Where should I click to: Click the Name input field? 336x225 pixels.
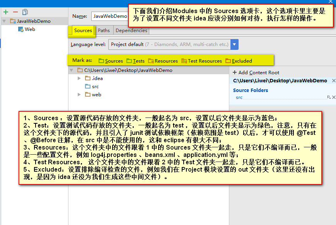point(109,16)
